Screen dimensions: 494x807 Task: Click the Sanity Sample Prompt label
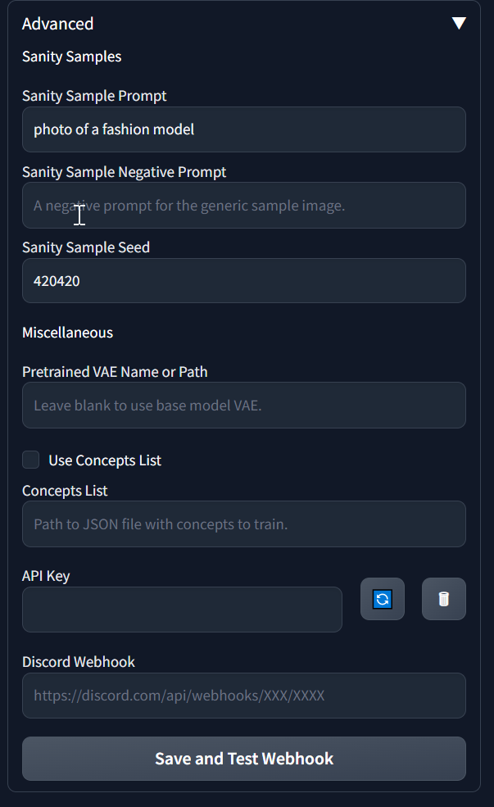coord(94,96)
